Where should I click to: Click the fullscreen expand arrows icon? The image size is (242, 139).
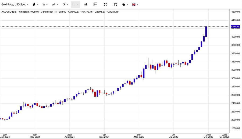[105, 4]
